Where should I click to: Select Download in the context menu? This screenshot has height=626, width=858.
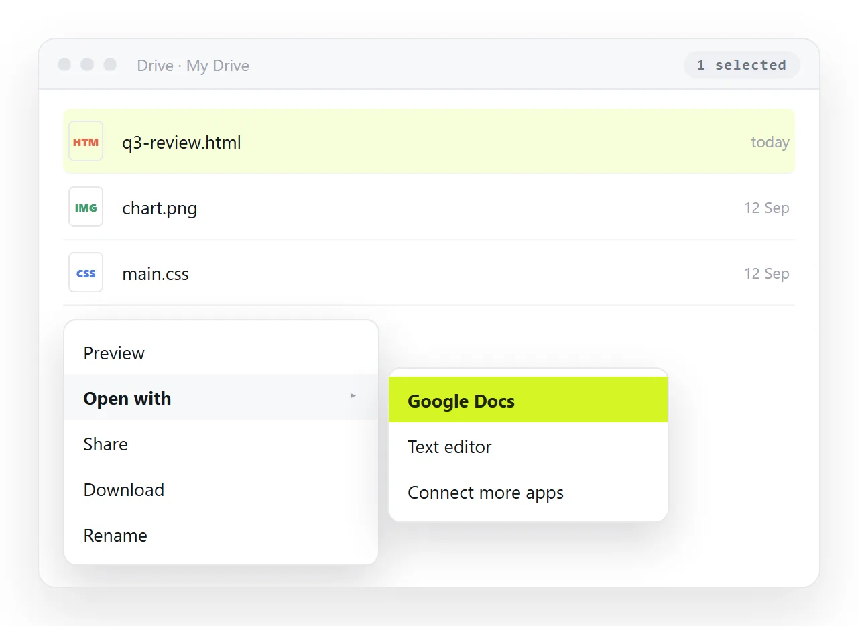221,489
